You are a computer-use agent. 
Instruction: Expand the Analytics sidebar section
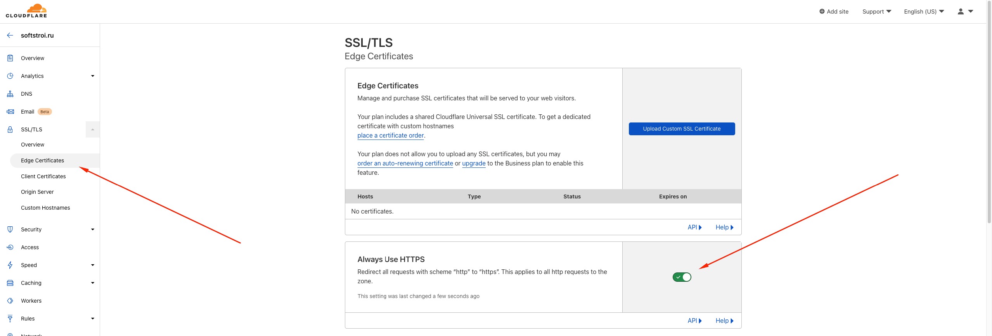point(92,76)
